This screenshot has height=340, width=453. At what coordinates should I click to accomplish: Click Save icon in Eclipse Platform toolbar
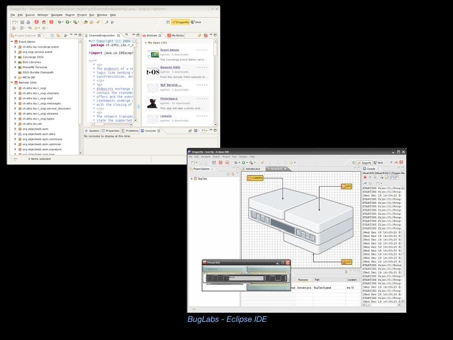pyautogui.click(x=22, y=22)
